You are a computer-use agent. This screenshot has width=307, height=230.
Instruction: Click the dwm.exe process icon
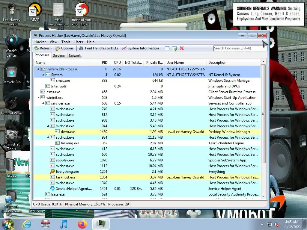pos(57,131)
